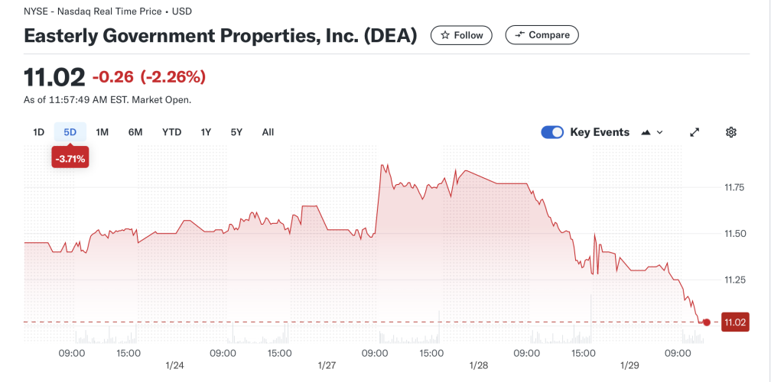
Task: Switch to the 1M range
Action: (x=102, y=132)
